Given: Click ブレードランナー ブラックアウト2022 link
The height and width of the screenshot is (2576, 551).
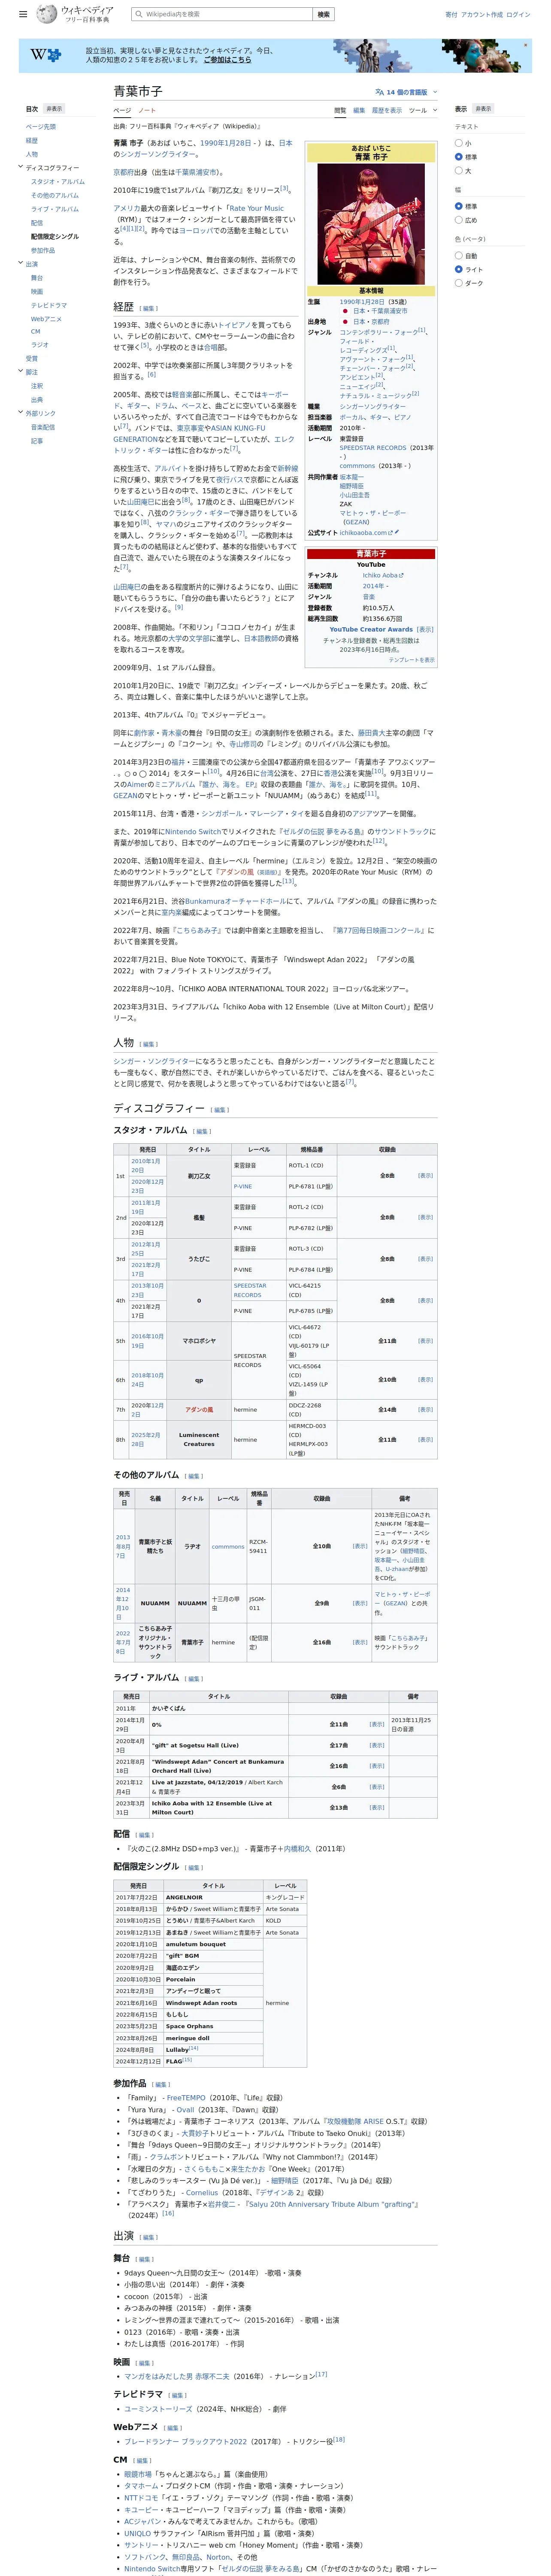Looking at the screenshot, I should pos(185,2441).
